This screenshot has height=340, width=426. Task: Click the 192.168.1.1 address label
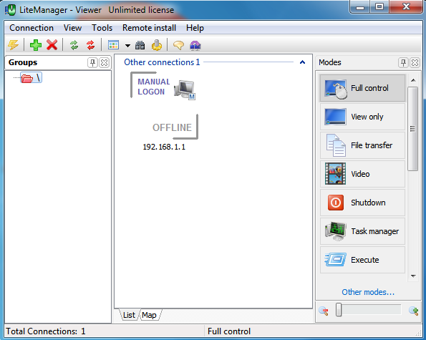click(164, 147)
